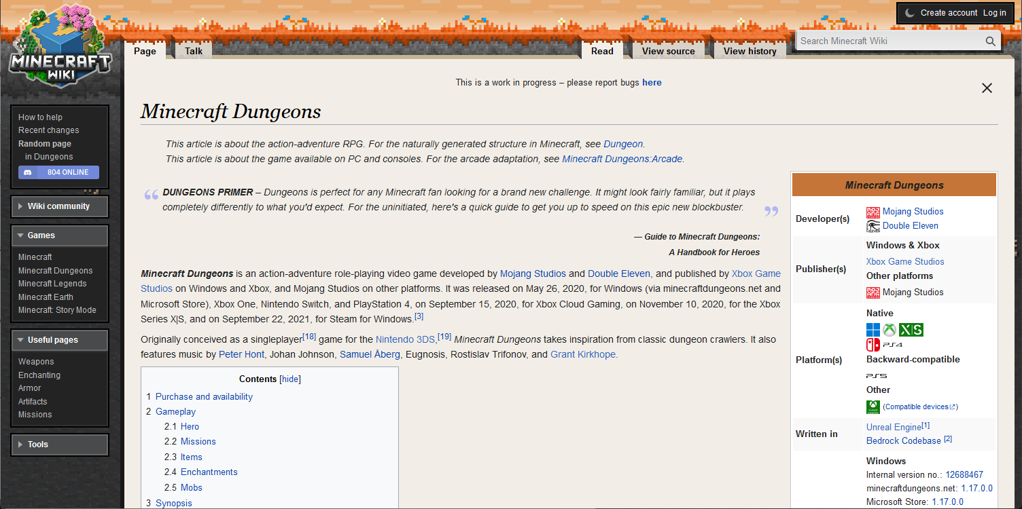Open Peter Hont article link
Viewport: 1022px width, 509px height.
tap(241, 355)
